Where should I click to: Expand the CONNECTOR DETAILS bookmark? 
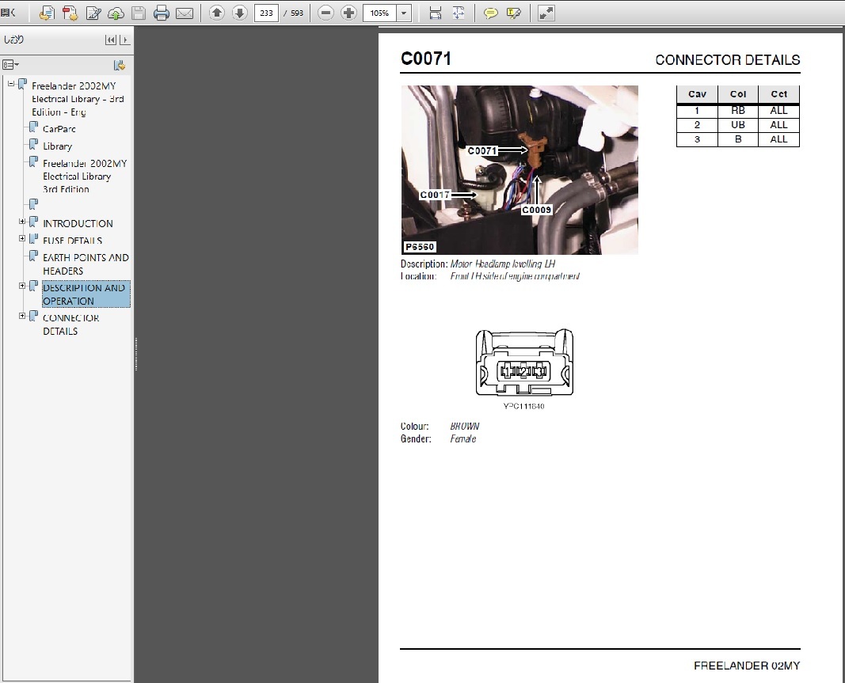pyautogui.click(x=22, y=317)
